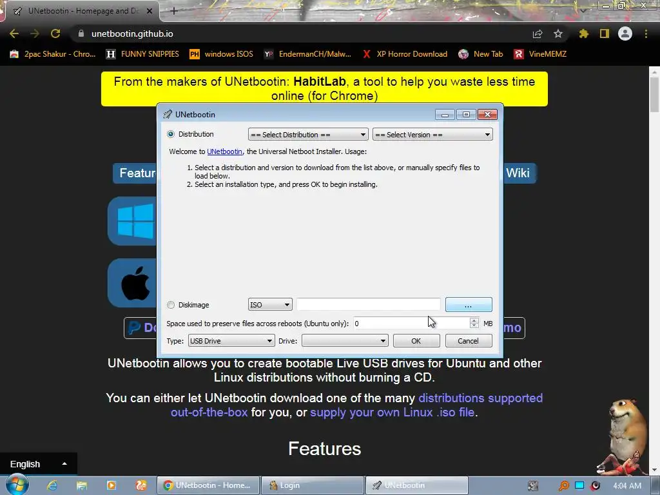This screenshot has width=660, height=495.
Task: Increase persistence space with up arrow
Action: 474,320
